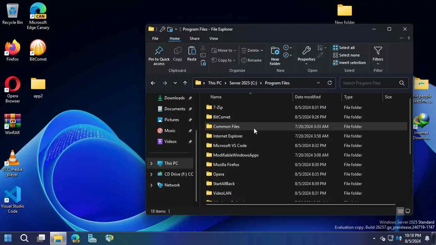Open the recent locations dropdown
The image size is (436, 245).
(175, 83)
